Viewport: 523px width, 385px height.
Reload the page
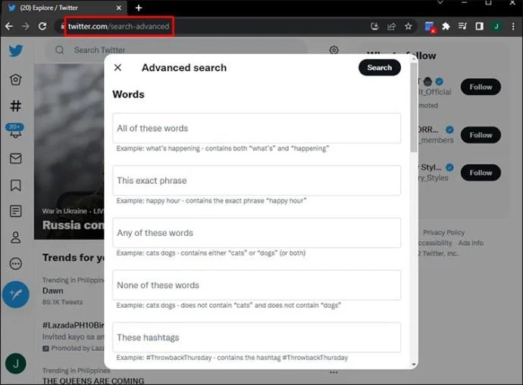pyautogui.click(x=42, y=26)
